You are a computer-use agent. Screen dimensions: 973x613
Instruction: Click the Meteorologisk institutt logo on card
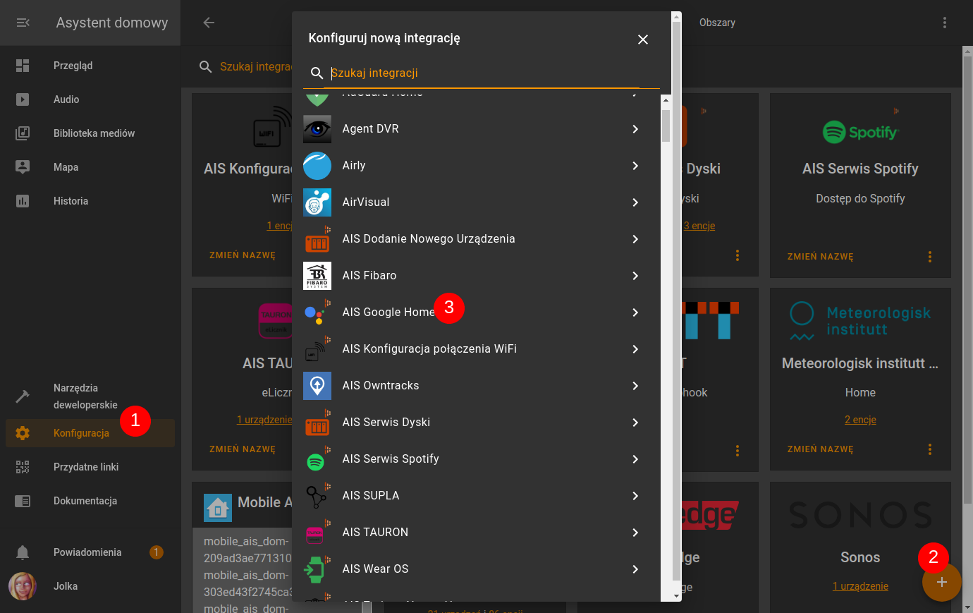point(860,322)
